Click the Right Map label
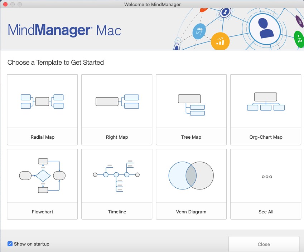 tap(117, 137)
